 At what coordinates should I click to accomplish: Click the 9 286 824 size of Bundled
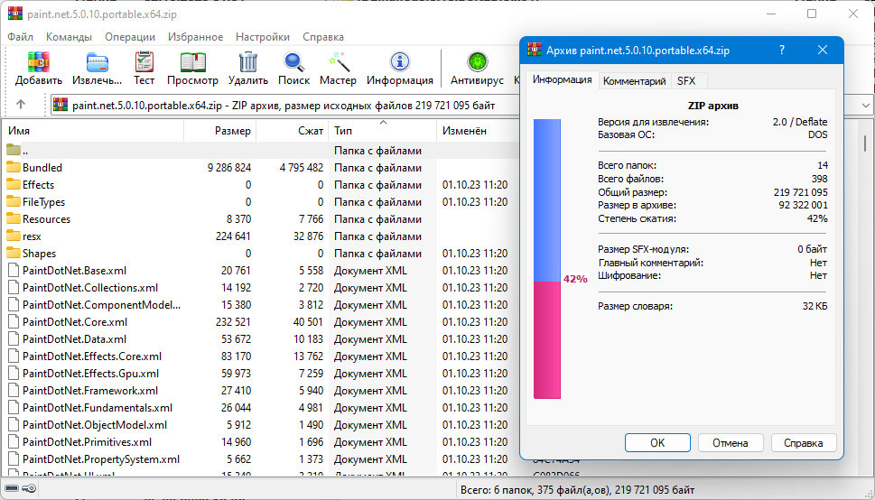228,167
